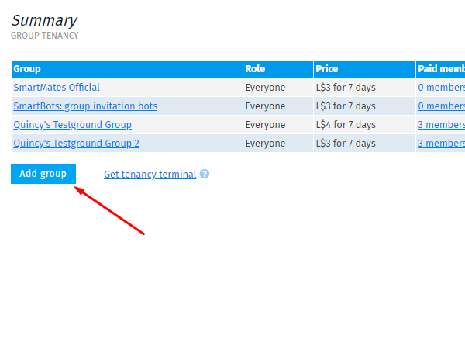Click the Role column header
This screenshot has height=360, width=465.
278,69
